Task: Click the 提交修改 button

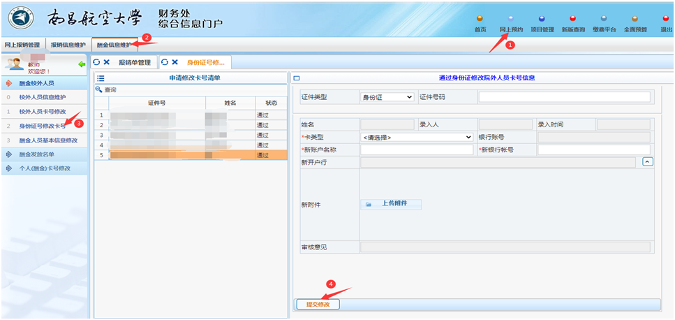Action: coord(318,305)
